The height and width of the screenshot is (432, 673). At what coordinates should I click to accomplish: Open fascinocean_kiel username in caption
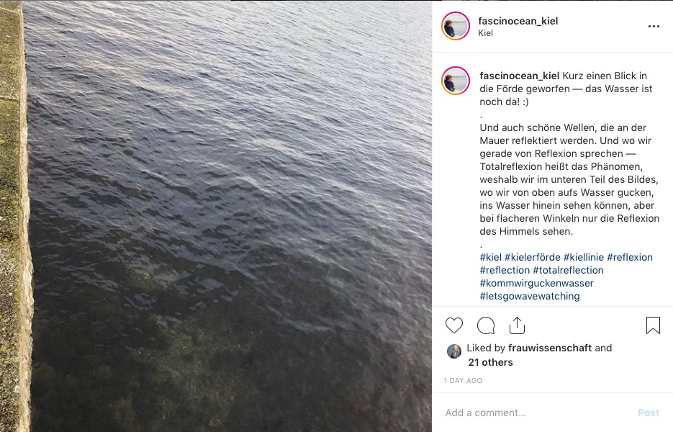coord(520,76)
